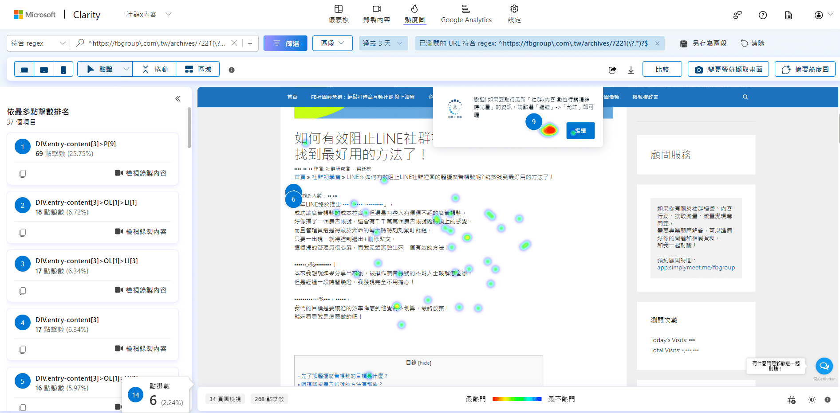
Task: Open the 區域 (area) heatmap mode
Action: (197, 69)
